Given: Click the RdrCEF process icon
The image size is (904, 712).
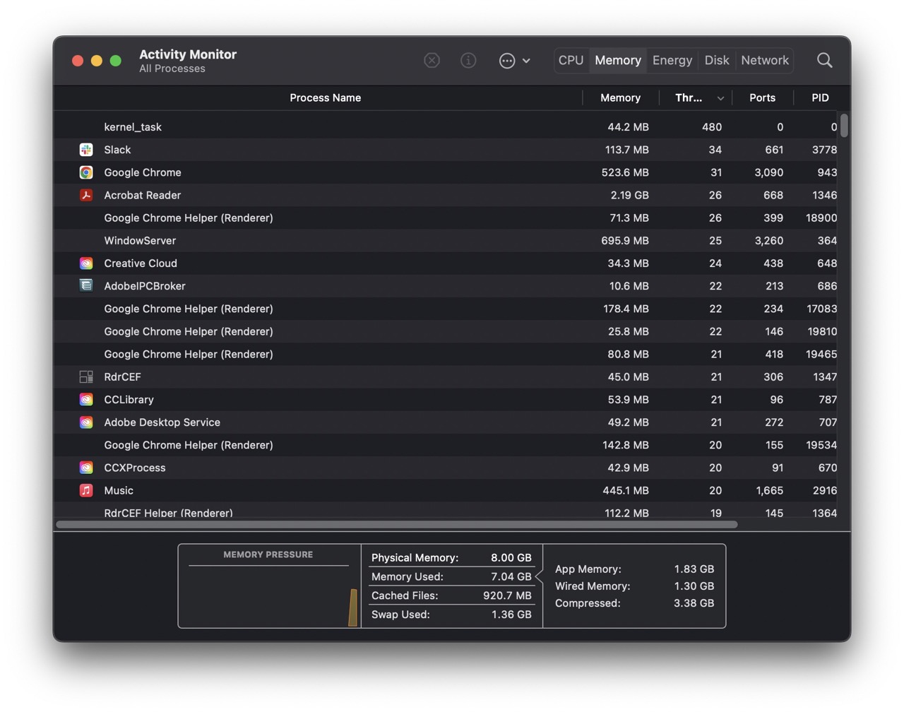Looking at the screenshot, I should point(86,377).
